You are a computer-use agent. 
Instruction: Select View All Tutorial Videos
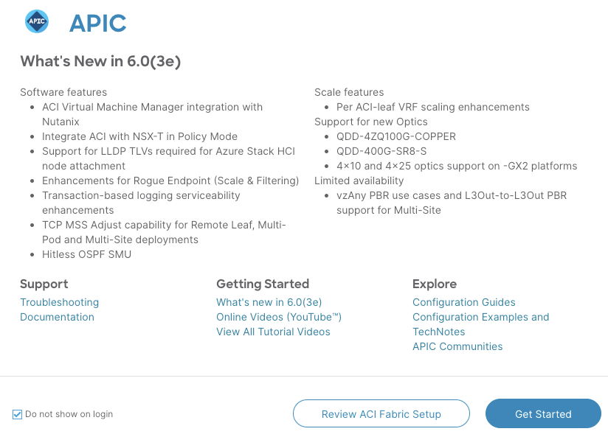[273, 332]
